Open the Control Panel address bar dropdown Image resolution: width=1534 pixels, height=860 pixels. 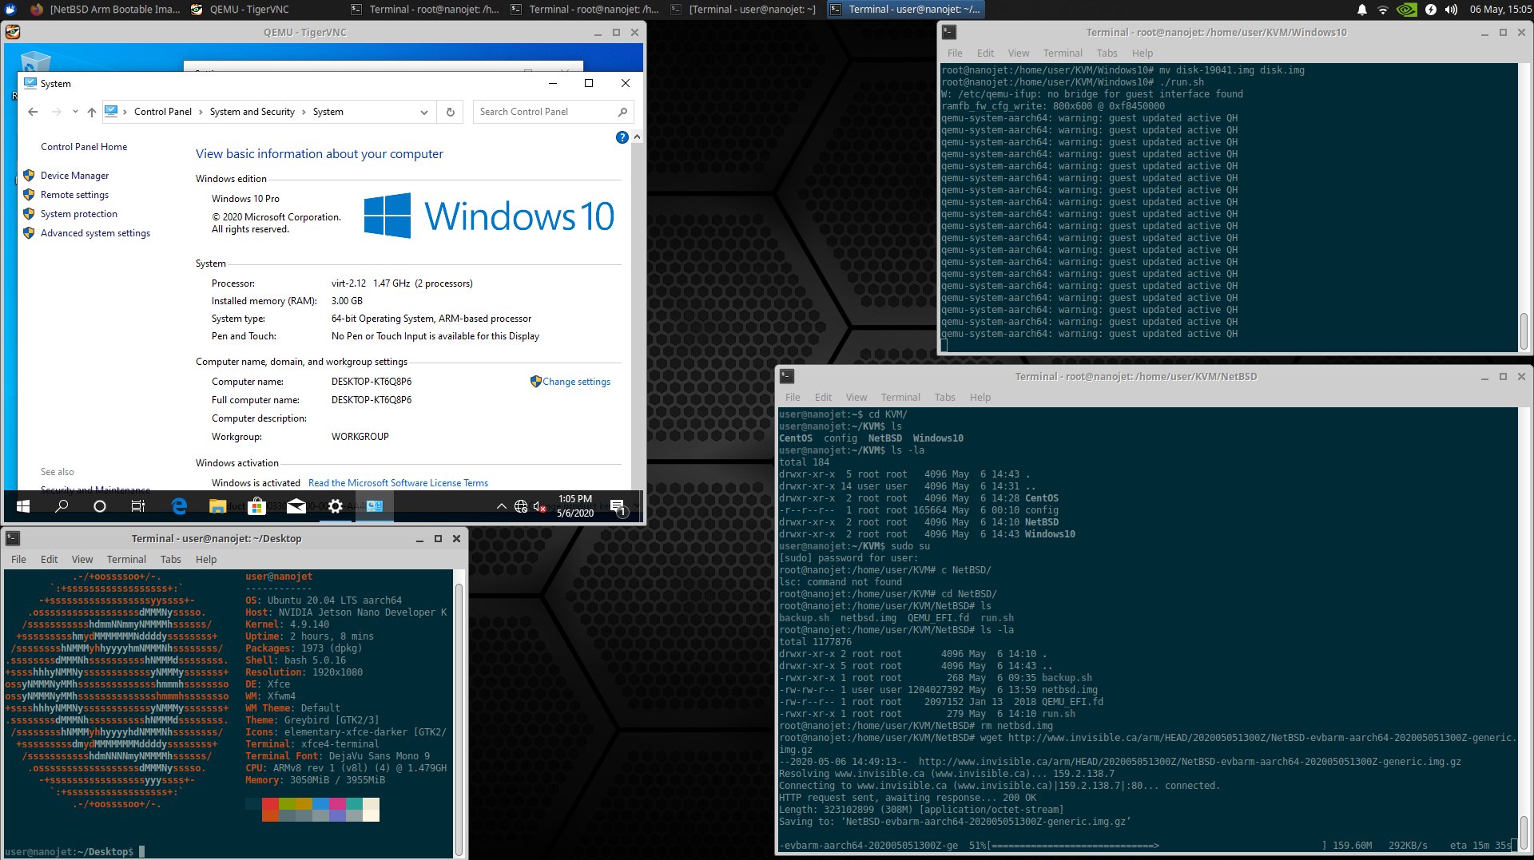coord(423,112)
